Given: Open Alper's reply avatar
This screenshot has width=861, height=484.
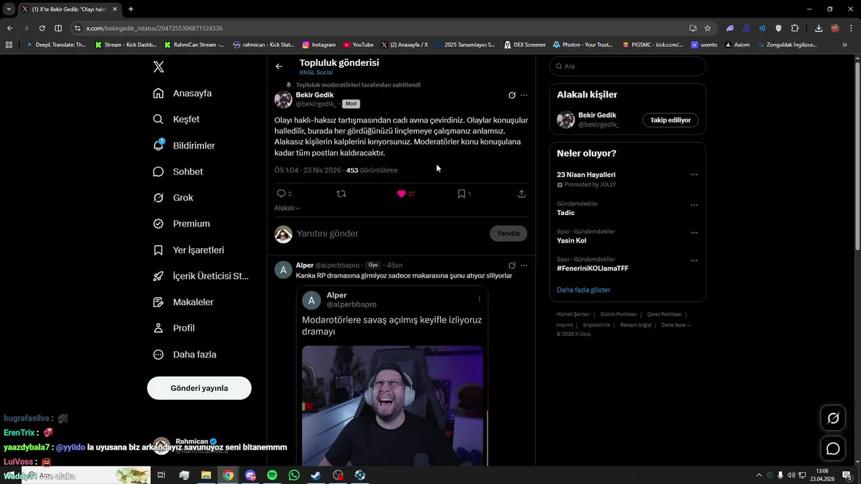Looking at the screenshot, I should coord(283,270).
